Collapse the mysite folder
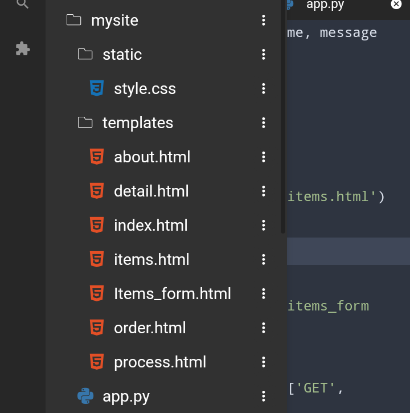 point(115,21)
